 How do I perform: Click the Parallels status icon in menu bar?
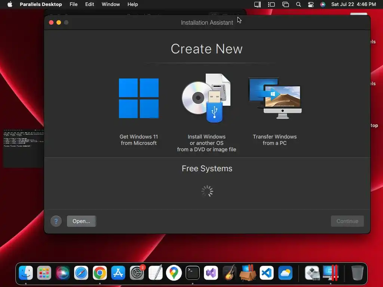[x=257, y=4]
